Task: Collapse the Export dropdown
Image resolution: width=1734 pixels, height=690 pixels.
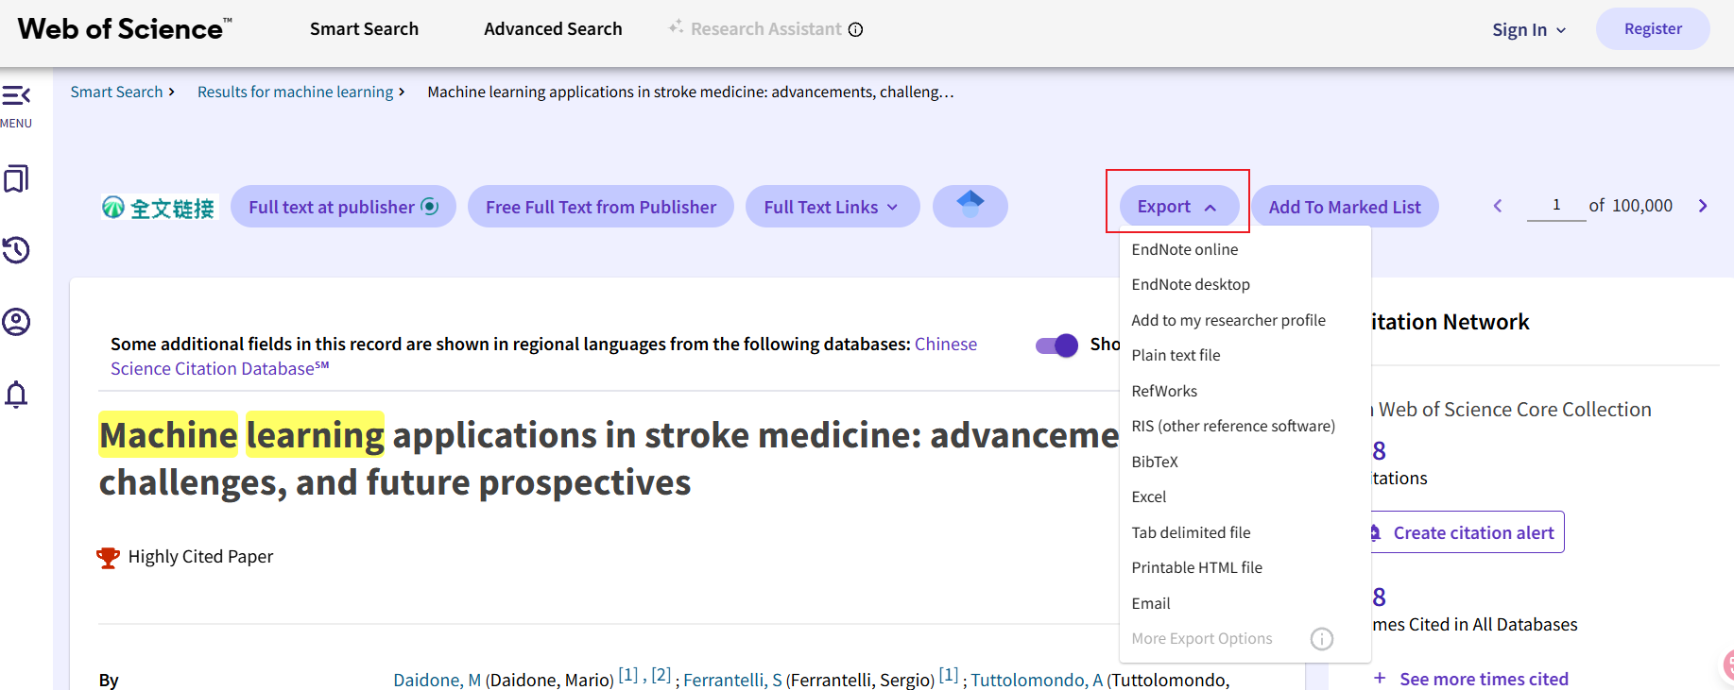Action: [x=1177, y=207]
